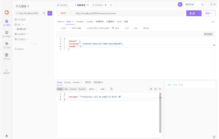Click the save response icon
219x139 pixels.
tap(151, 89)
